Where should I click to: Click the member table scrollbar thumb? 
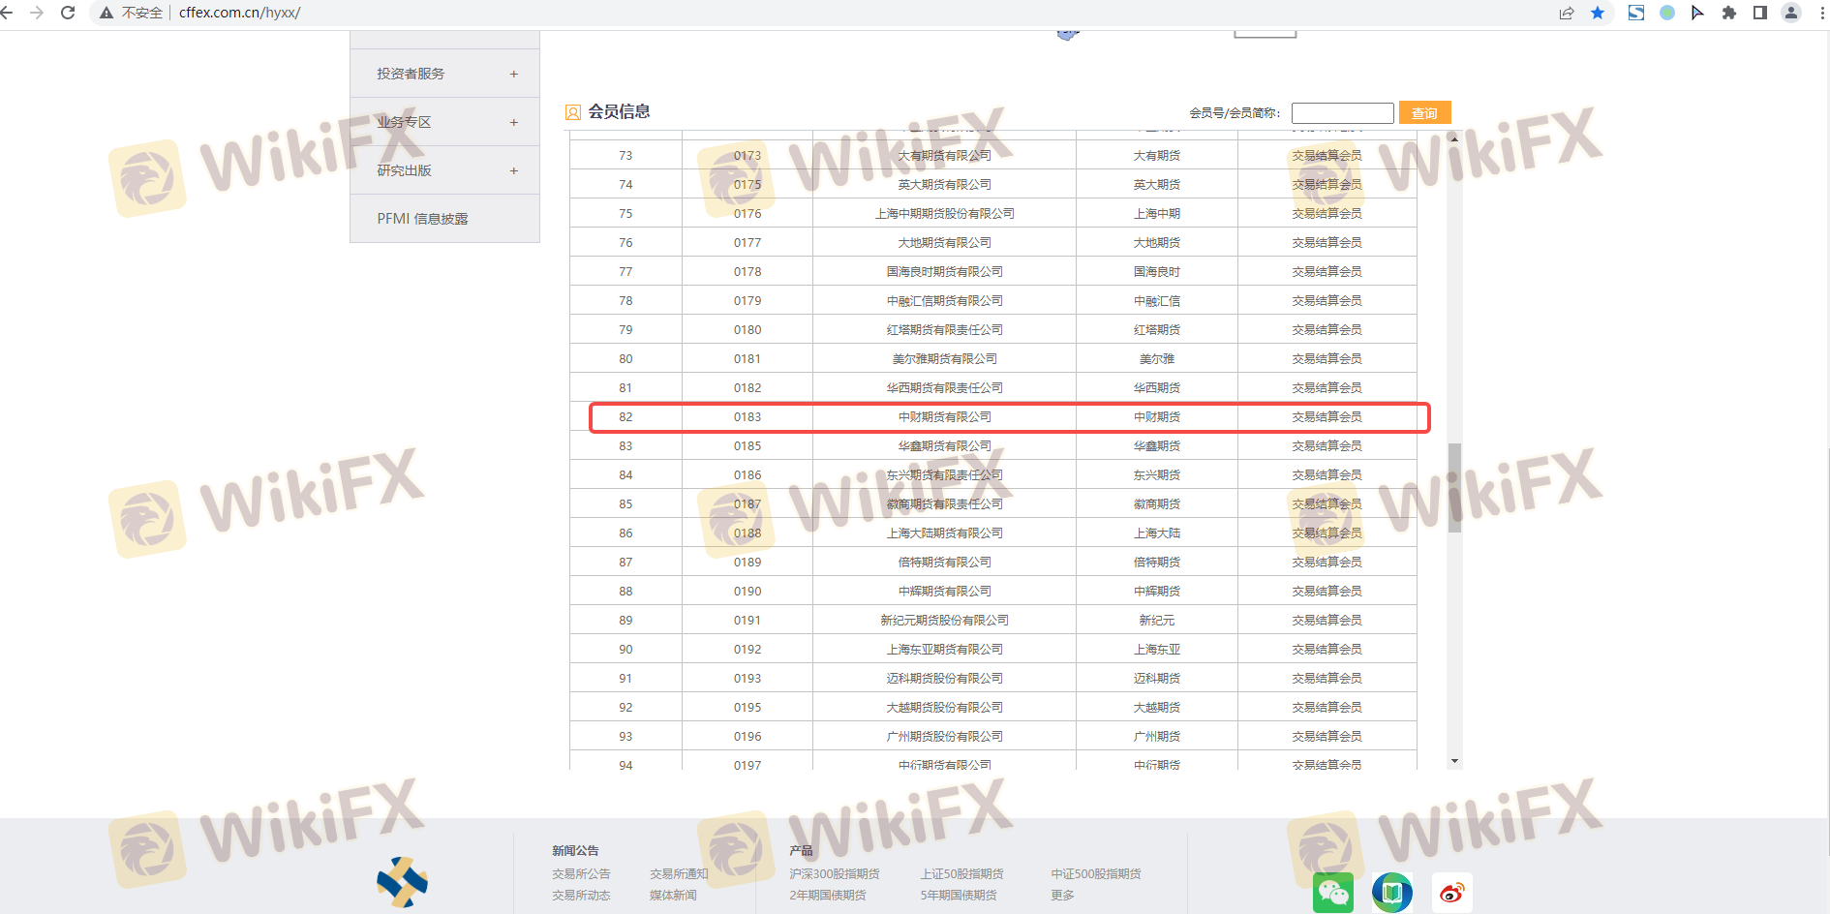1454,487
